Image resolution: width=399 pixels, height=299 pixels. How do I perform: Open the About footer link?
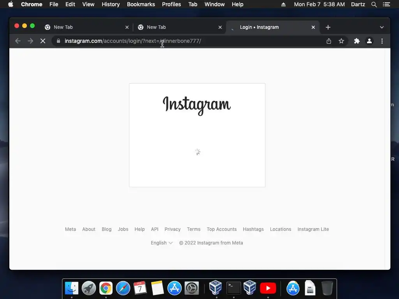(88, 229)
